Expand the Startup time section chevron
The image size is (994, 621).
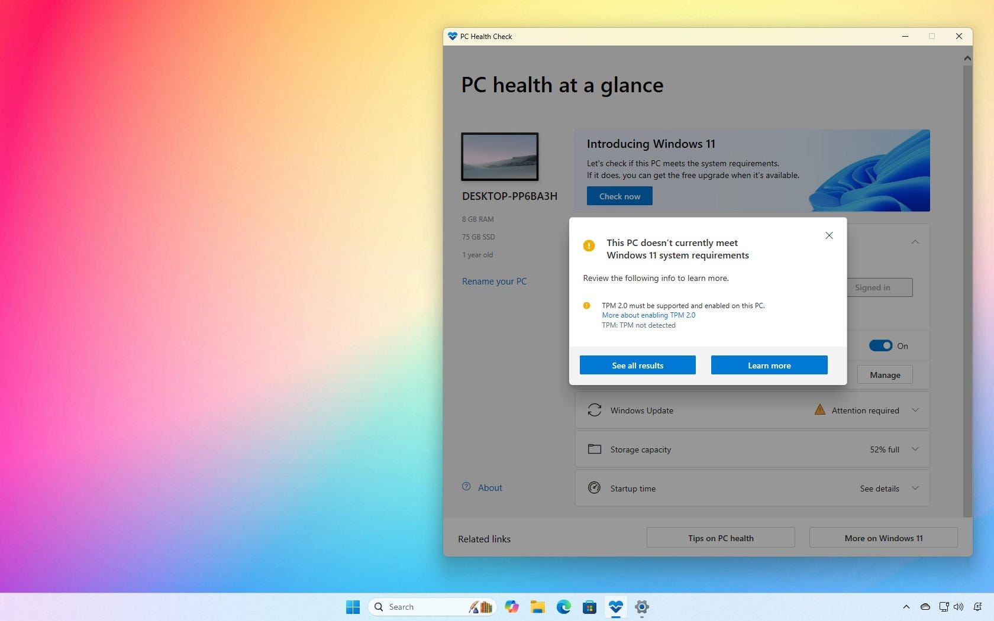pyautogui.click(x=915, y=488)
